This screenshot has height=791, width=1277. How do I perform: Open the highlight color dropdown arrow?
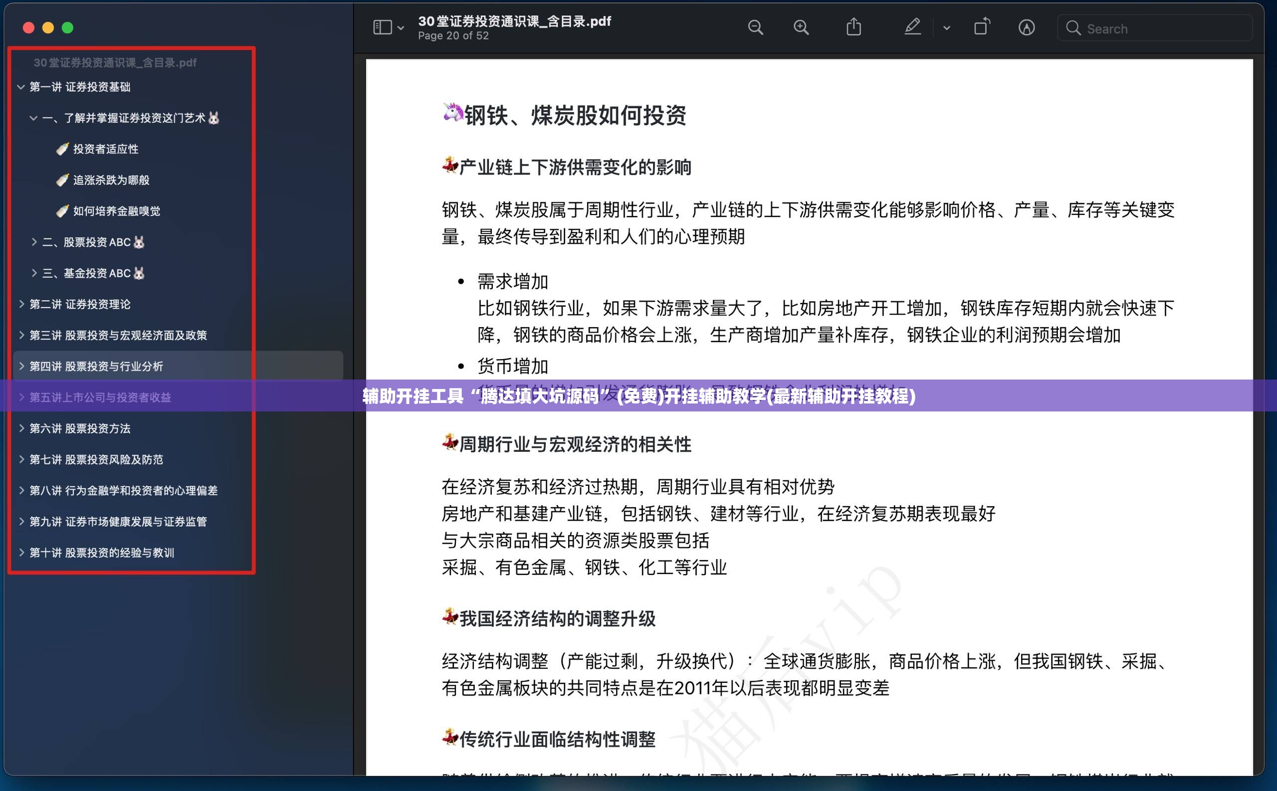pyautogui.click(x=946, y=28)
